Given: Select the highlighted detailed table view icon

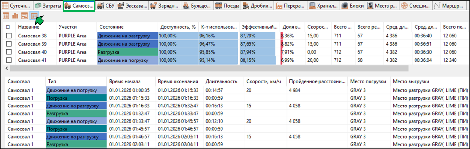Looking at the screenshot, I should pyautogui.click(x=34, y=15).
